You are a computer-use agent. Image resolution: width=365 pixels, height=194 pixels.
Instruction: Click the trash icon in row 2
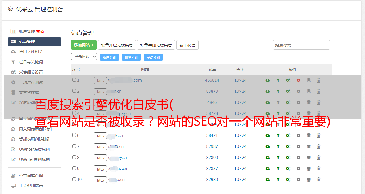tap(318, 91)
